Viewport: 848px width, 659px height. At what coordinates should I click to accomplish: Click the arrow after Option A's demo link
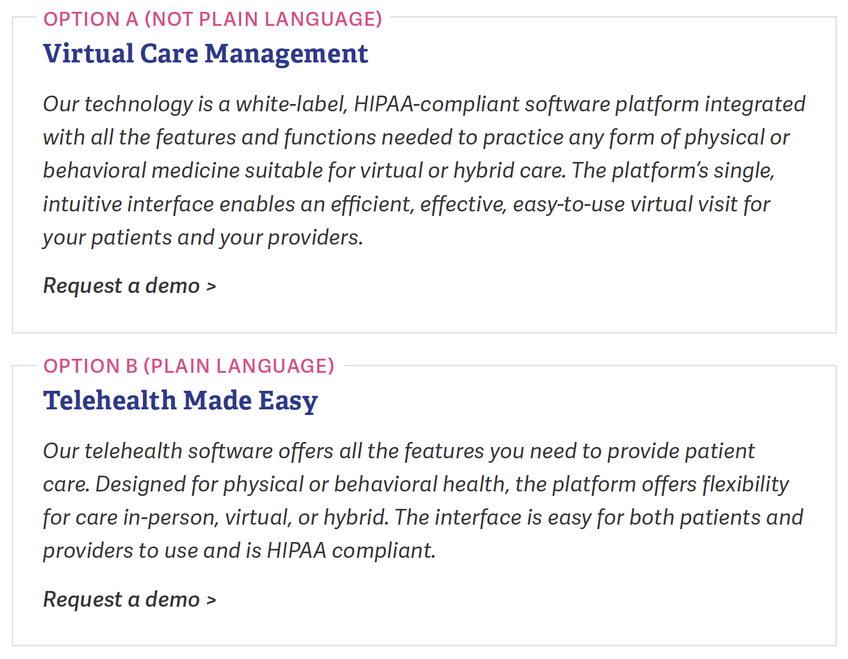pos(211,287)
